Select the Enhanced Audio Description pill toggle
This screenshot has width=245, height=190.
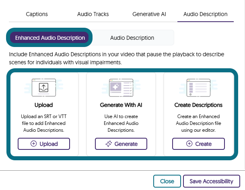(x=50, y=38)
